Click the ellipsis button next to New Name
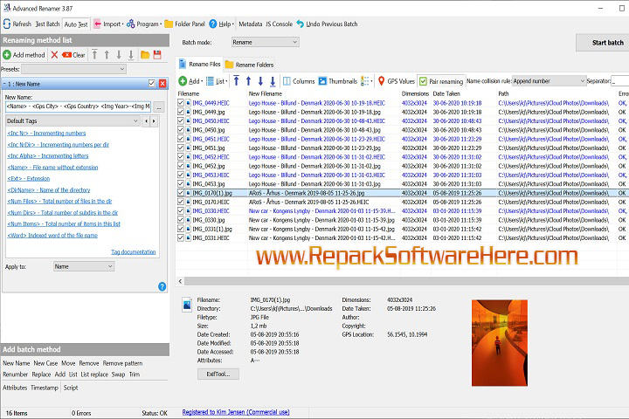Viewport: 629px width, 419px height. pos(159,107)
